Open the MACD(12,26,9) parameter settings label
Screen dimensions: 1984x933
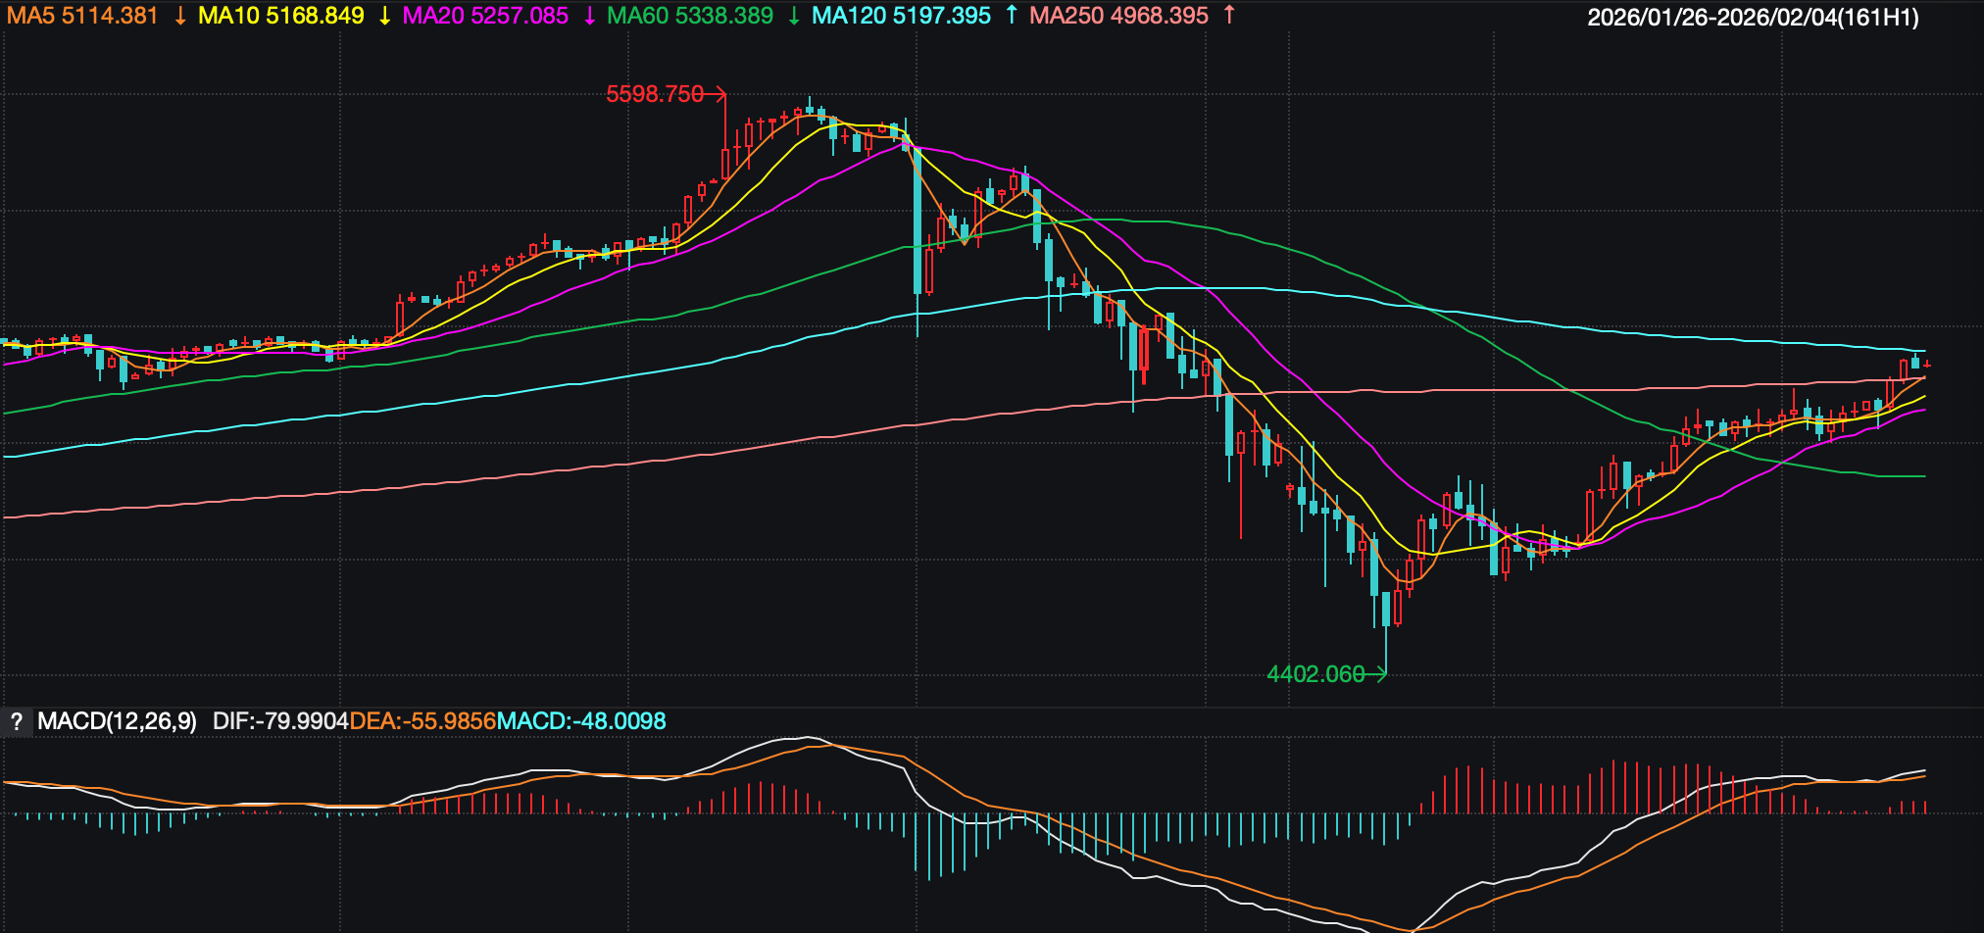[x=117, y=722]
